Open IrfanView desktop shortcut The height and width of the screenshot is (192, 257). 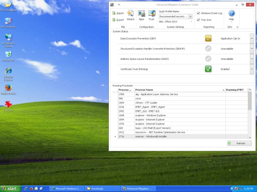click(x=8, y=106)
